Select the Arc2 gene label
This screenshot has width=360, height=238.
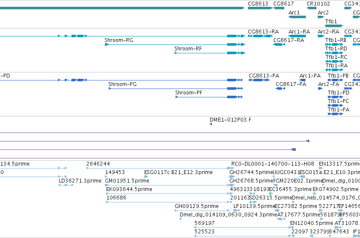[x=323, y=13]
